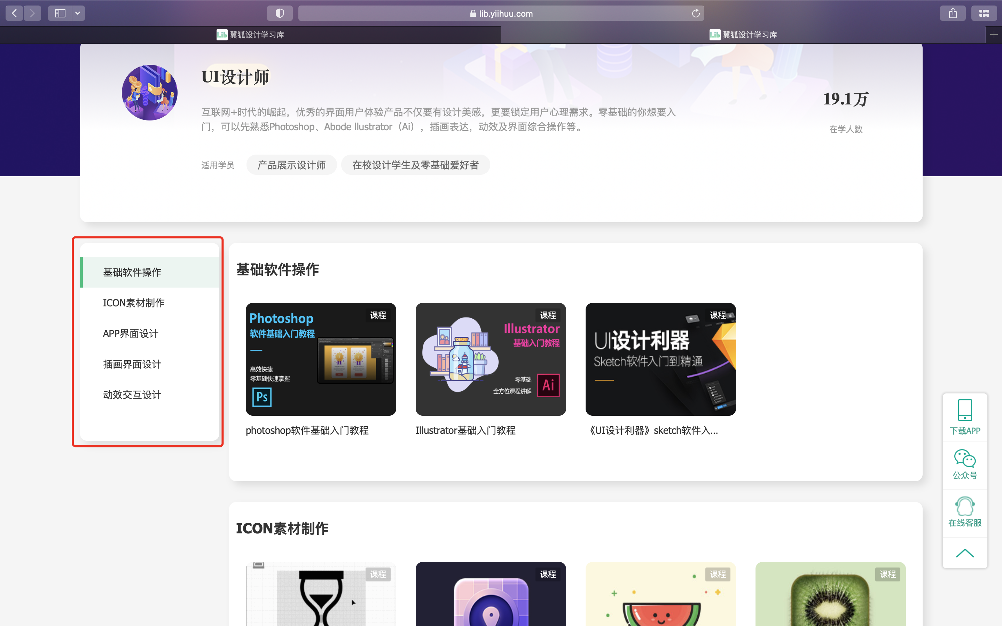1002x626 pixels.
Task: Click the back-to-top up chevron
Action: [965, 553]
